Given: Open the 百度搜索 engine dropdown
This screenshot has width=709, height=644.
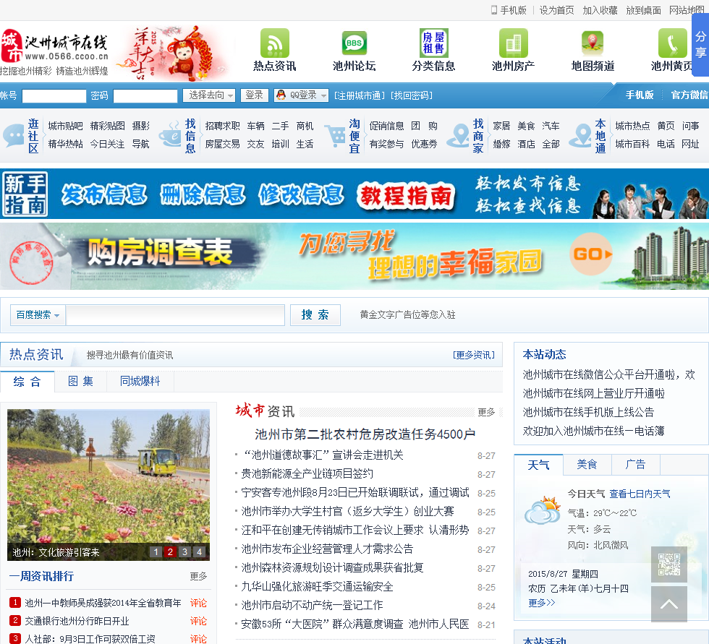Looking at the screenshot, I should 38,315.
